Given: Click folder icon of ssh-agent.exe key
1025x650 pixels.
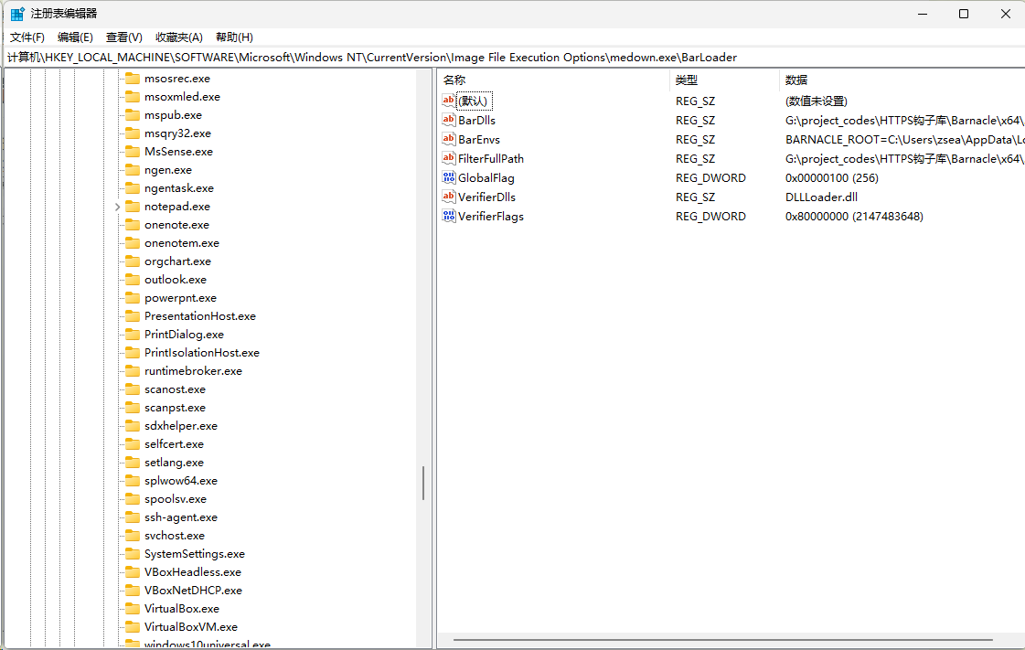Looking at the screenshot, I should (133, 517).
